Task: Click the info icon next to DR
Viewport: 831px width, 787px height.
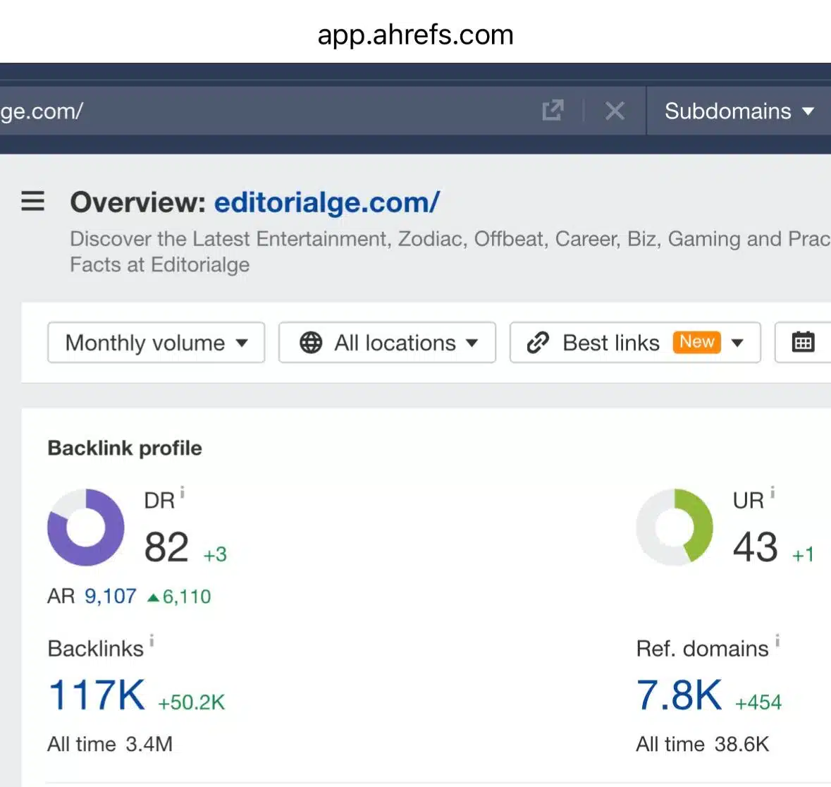Action: click(x=183, y=492)
